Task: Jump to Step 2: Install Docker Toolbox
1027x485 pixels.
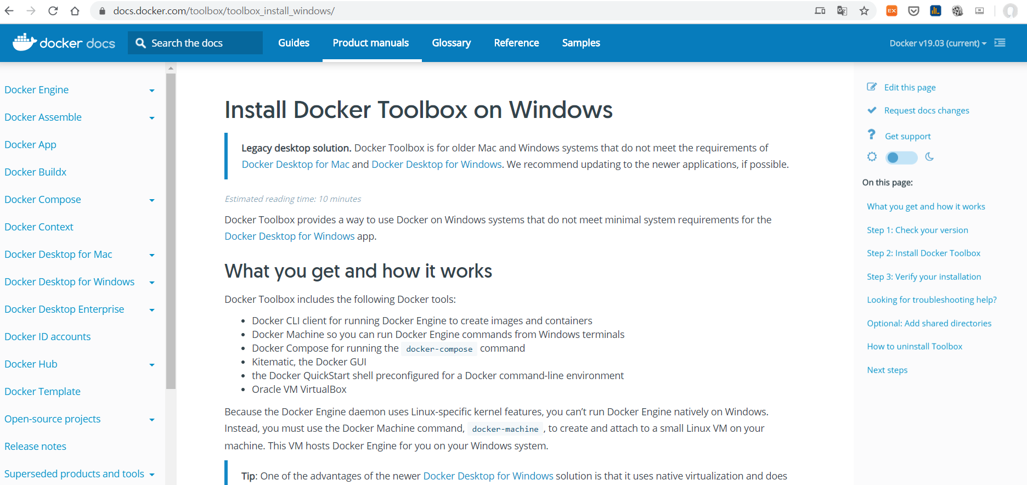Action: click(x=923, y=253)
